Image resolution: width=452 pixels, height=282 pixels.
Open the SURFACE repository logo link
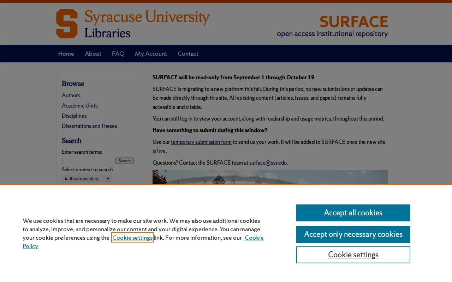[332, 26]
